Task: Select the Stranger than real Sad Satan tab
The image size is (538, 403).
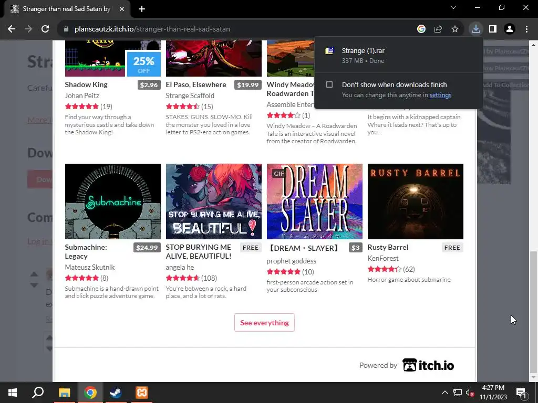Action: click(x=67, y=9)
